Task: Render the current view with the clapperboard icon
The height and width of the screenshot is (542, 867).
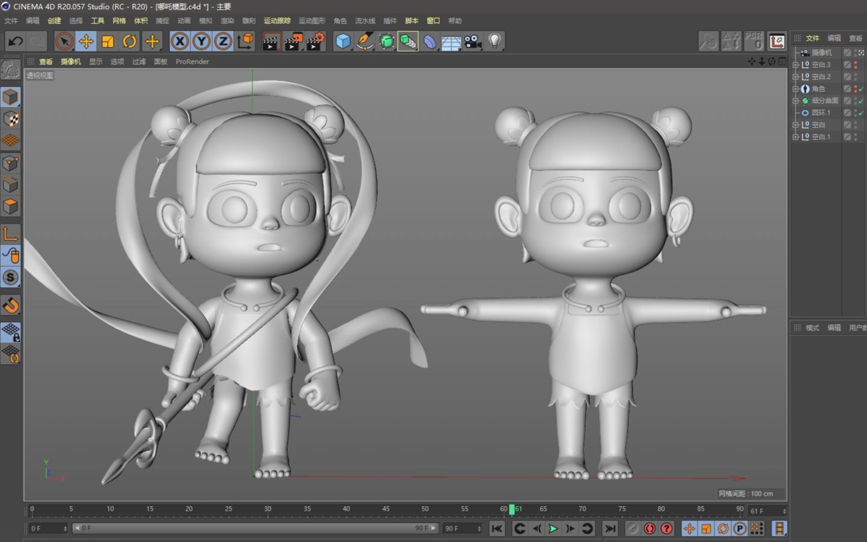Action: (x=272, y=41)
